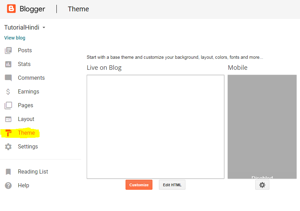Open the Pages icon in sidebar
The image size is (300, 211).
click(8, 105)
